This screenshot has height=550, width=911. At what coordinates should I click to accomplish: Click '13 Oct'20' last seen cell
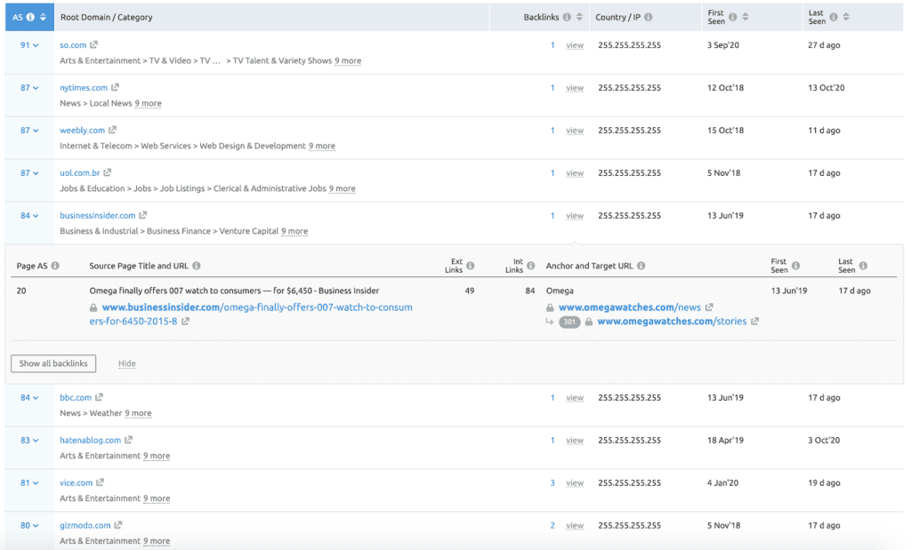point(826,88)
